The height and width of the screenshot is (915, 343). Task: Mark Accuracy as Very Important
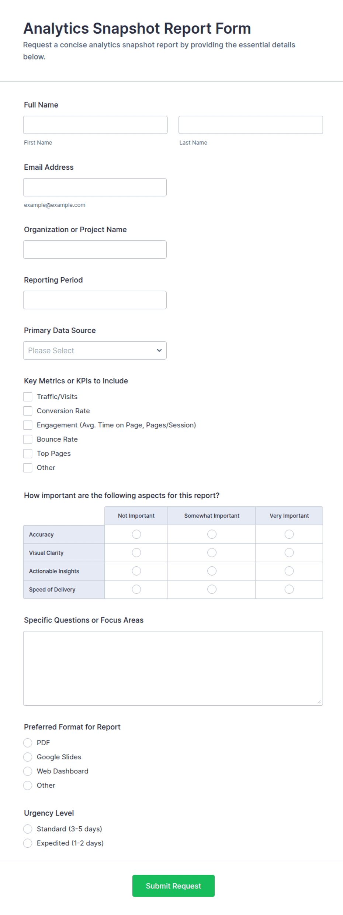click(x=289, y=534)
